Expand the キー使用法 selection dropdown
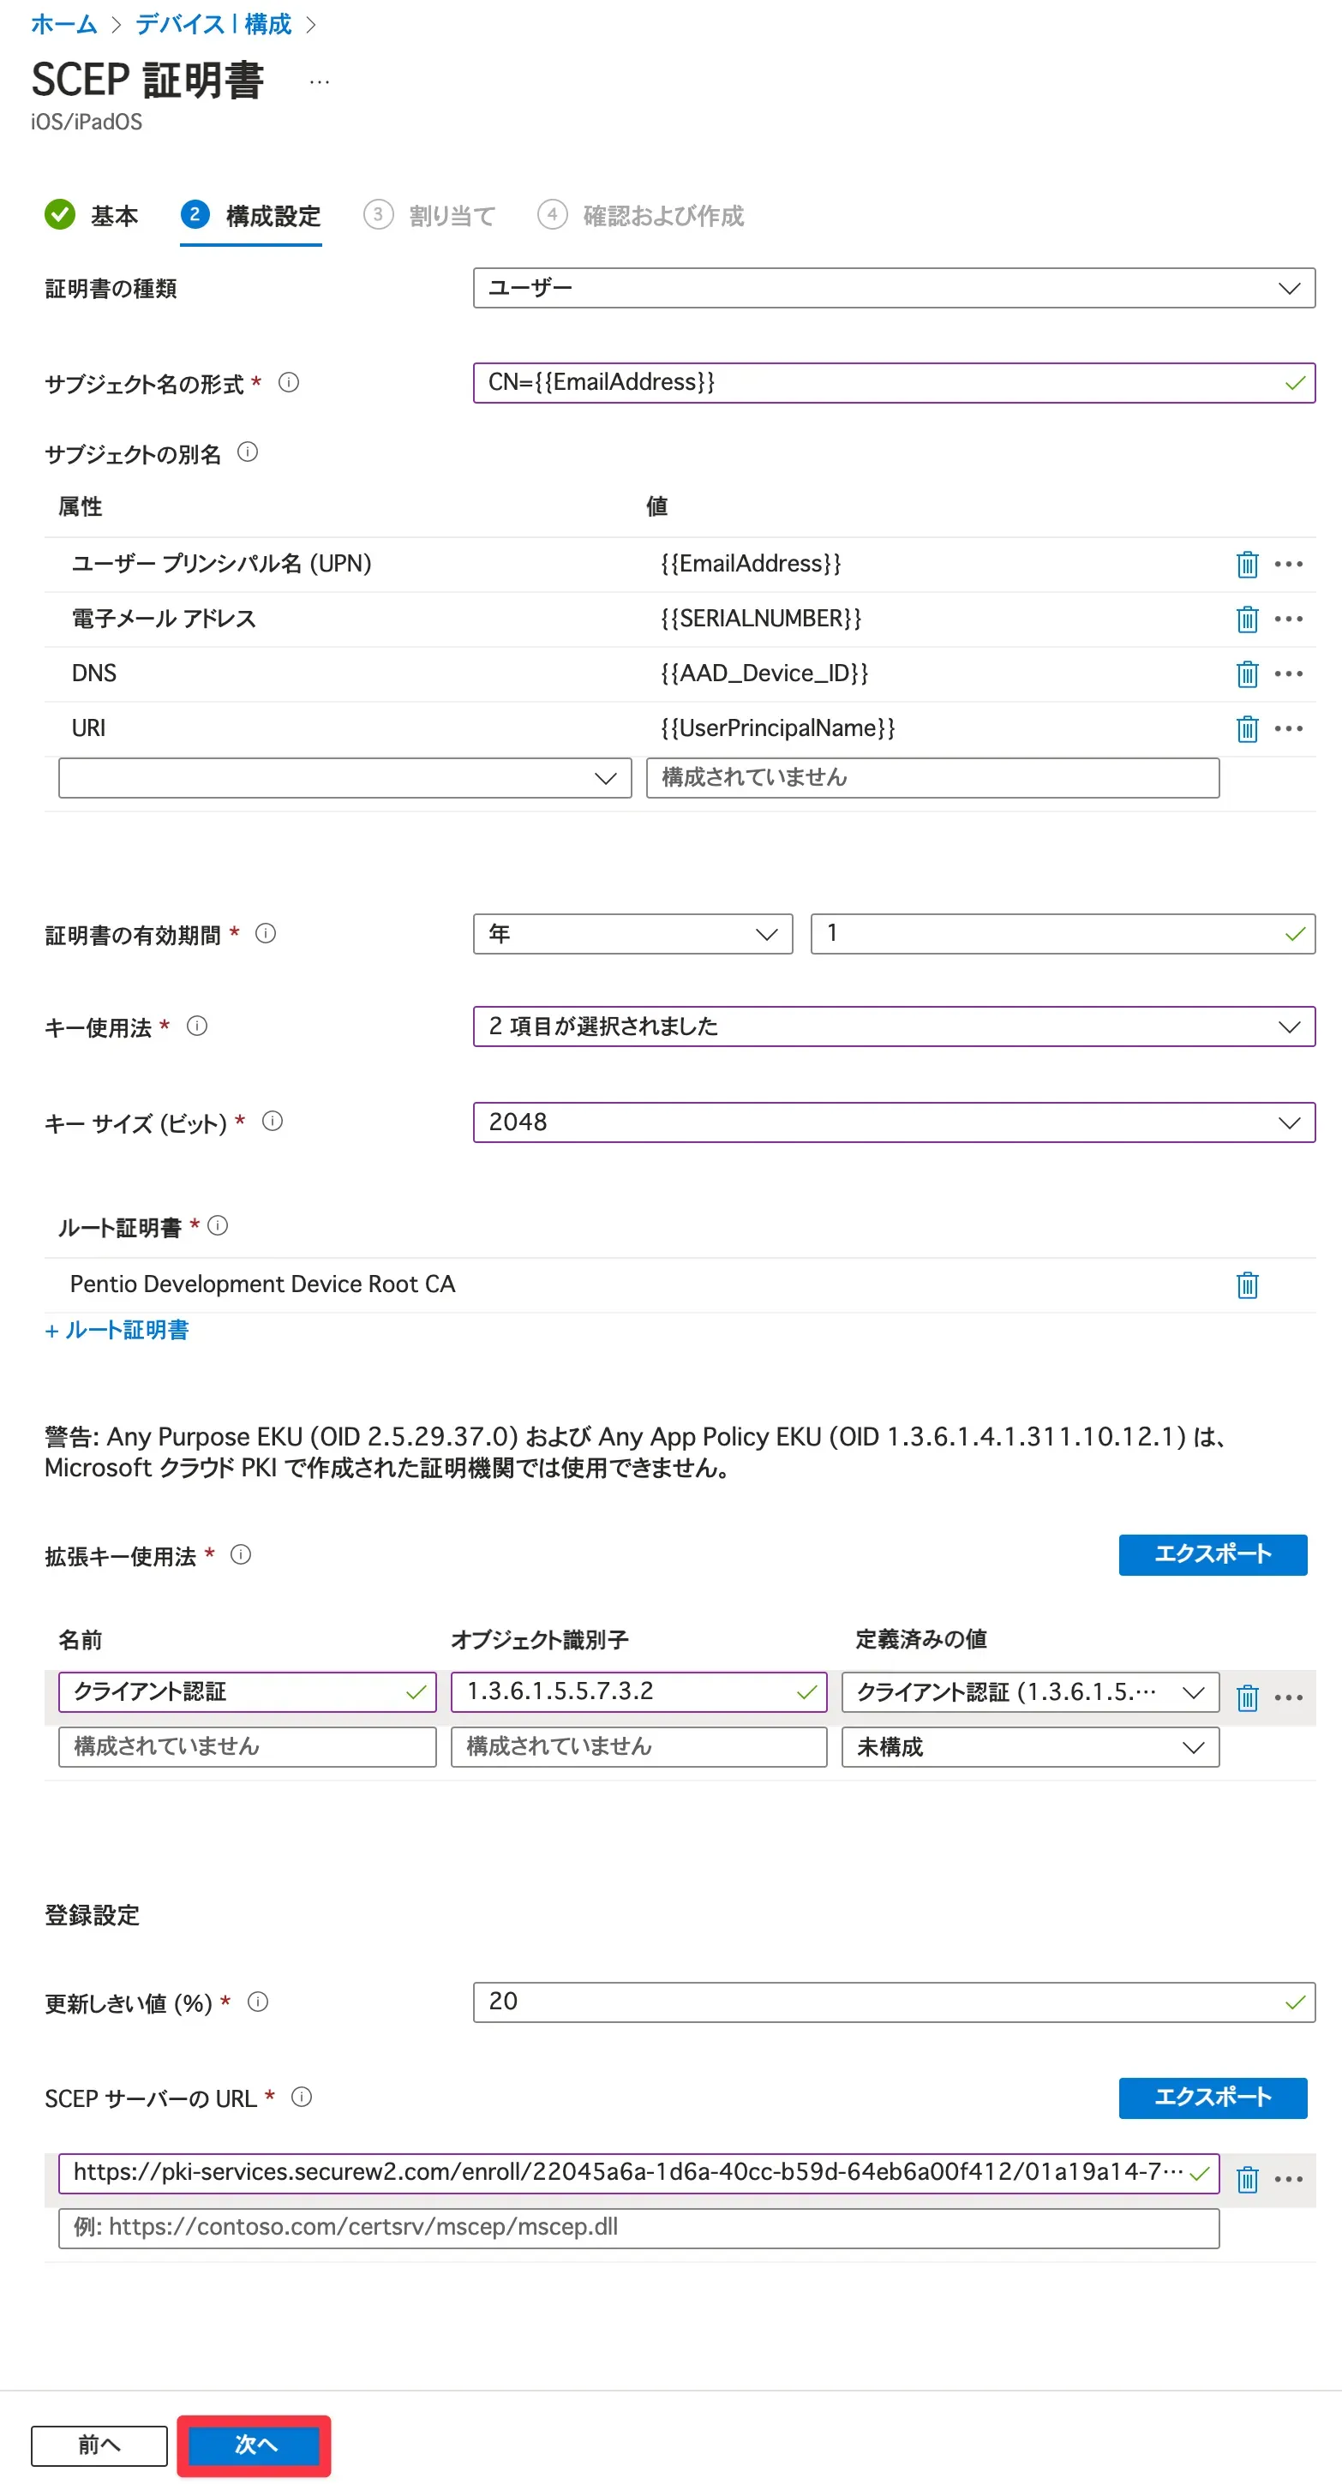The image size is (1342, 2484). coord(893,1026)
